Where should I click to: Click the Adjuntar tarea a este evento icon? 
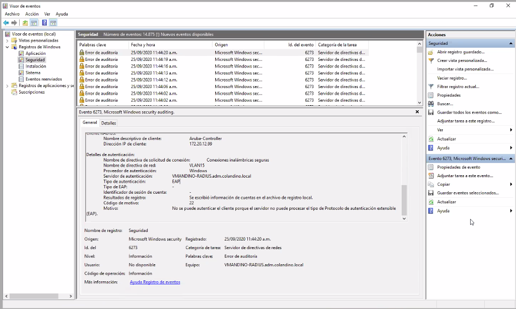point(431,176)
